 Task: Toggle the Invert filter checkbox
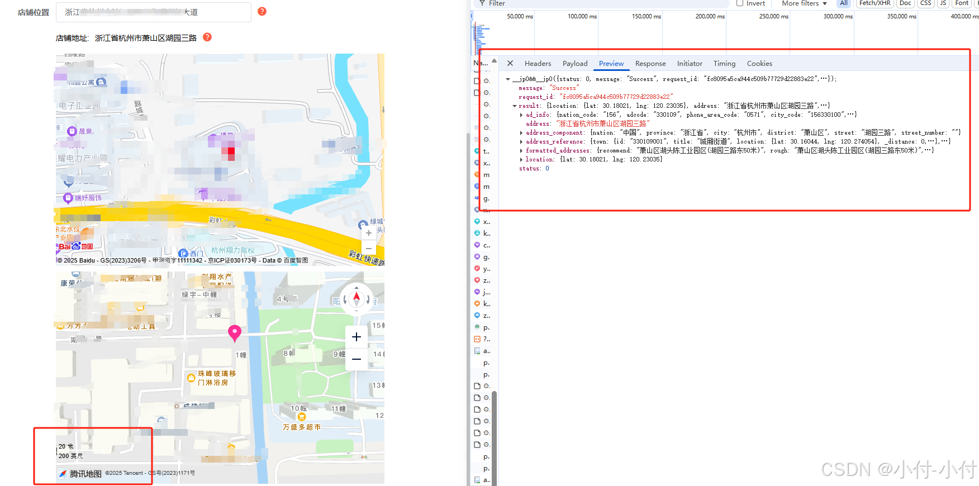(x=740, y=3)
